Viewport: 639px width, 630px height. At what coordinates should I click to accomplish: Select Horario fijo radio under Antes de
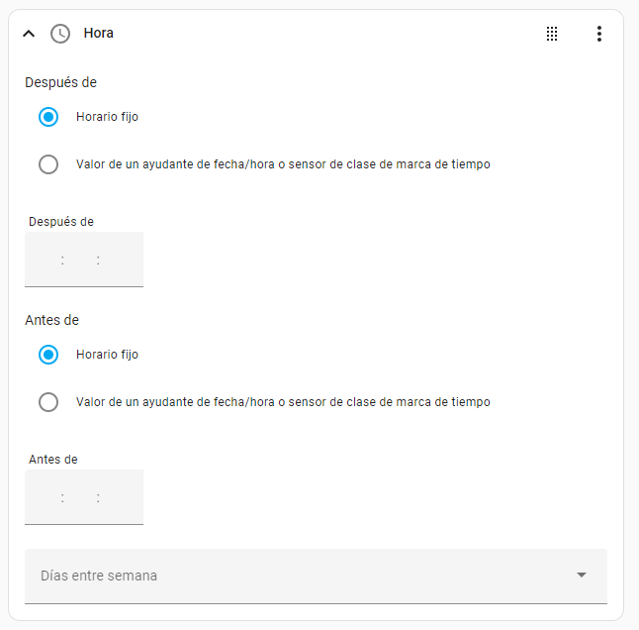[48, 355]
